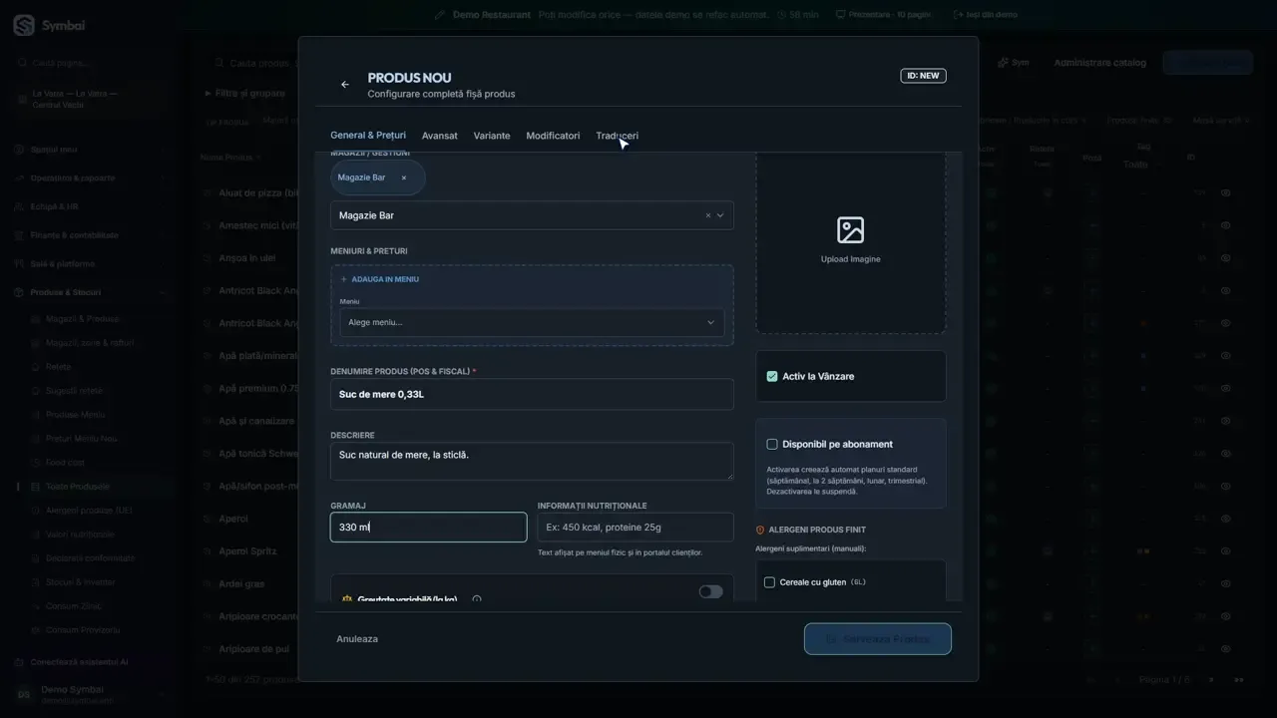The image size is (1277, 718).
Task: Remove the Magazie Bar chip with x
Action: 404,178
